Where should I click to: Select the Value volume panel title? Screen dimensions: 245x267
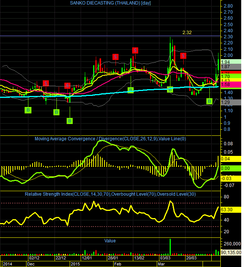[110, 241]
